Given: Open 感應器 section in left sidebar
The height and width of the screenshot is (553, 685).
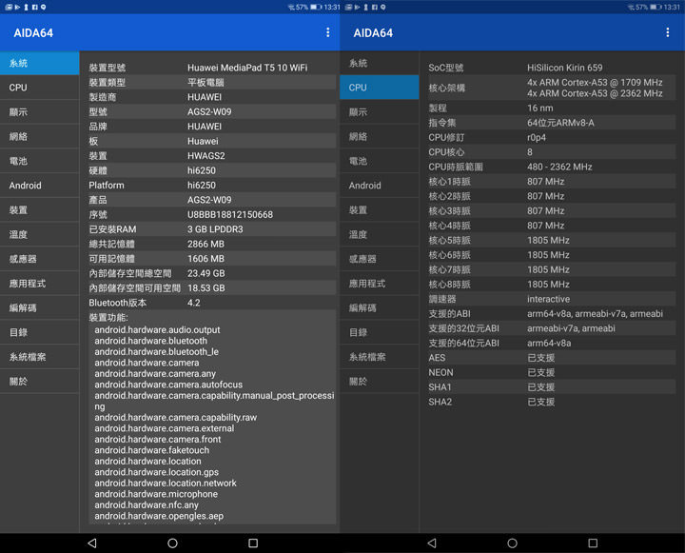Looking at the screenshot, I should pos(40,259).
